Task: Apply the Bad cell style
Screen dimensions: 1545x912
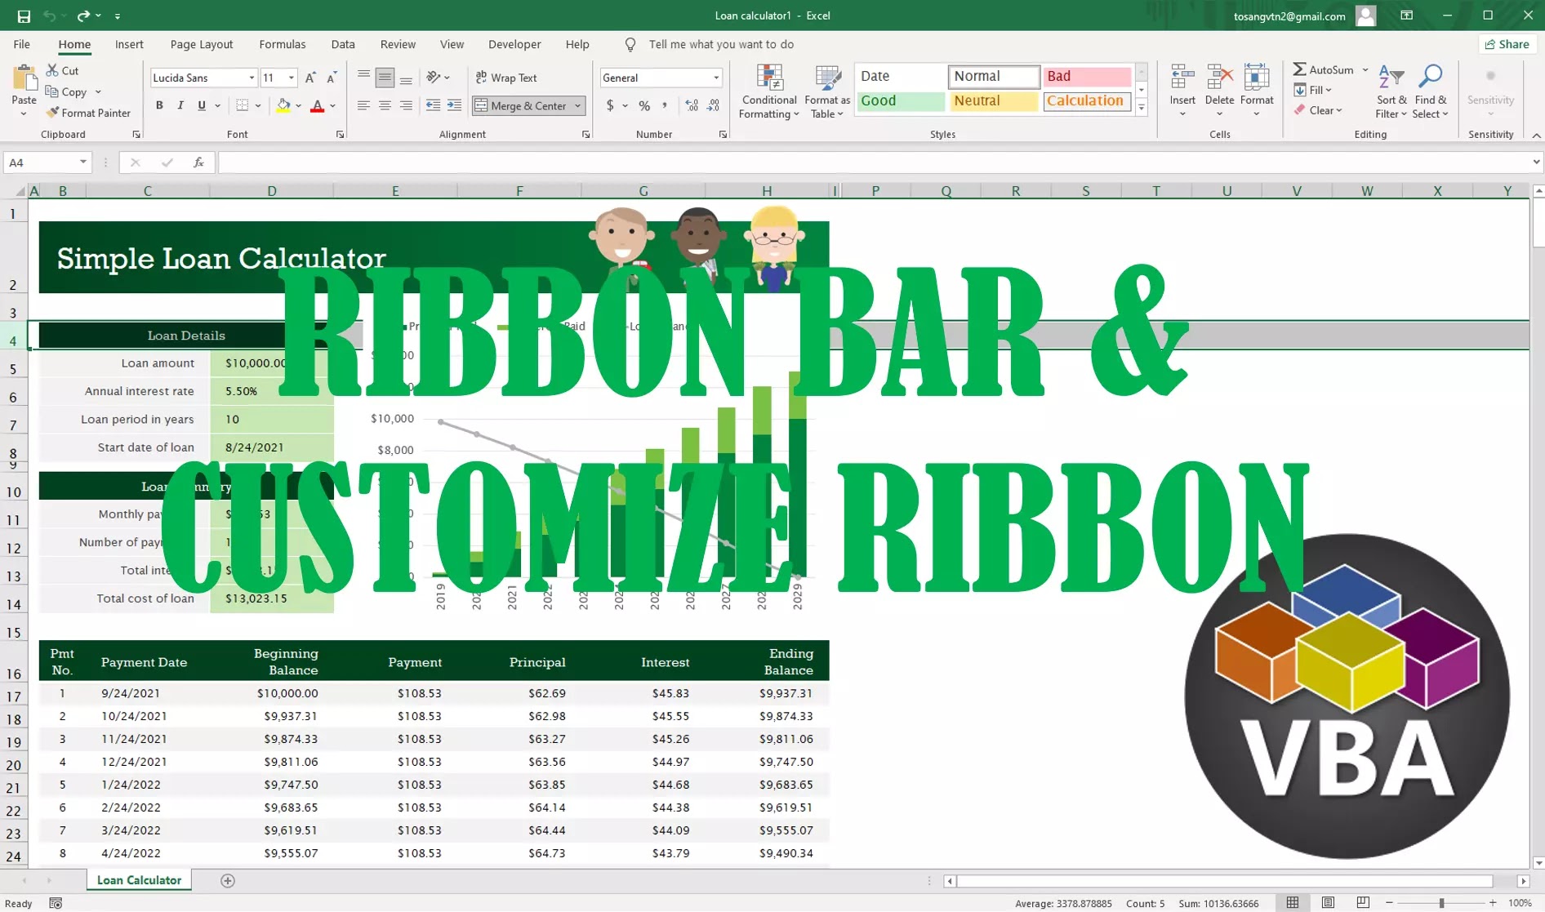Action: click(x=1086, y=76)
